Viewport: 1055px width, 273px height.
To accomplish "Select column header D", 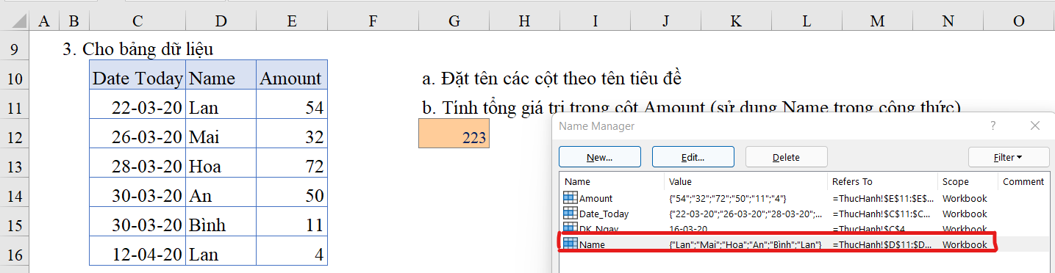I will click(x=221, y=21).
